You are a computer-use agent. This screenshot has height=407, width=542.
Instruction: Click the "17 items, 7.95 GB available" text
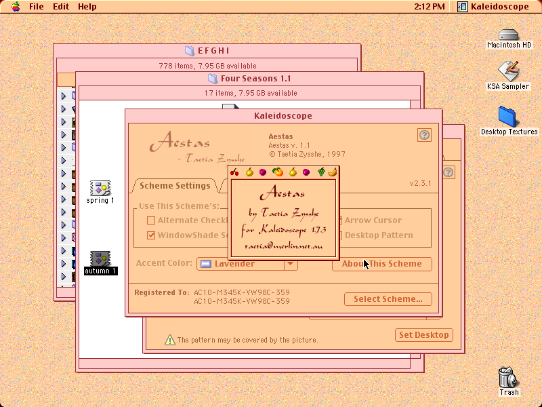[x=251, y=93]
